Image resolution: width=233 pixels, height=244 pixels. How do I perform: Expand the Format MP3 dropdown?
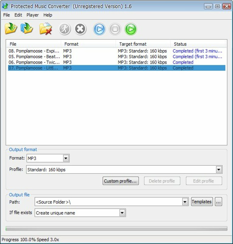click(66, 158)
